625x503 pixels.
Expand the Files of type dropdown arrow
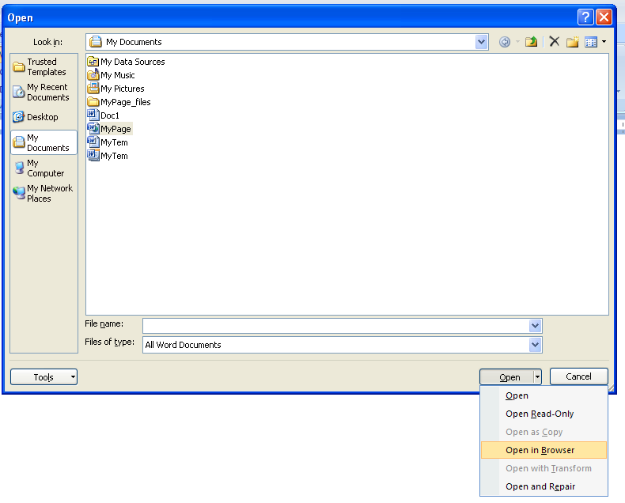(535, 345)
